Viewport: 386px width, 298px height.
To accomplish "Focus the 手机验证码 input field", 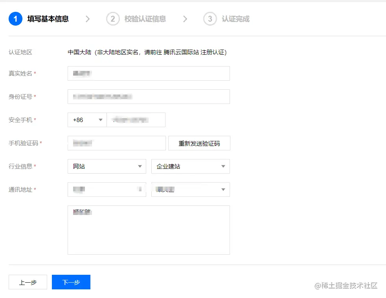I will pyautogui.click(x=117, y=143).
